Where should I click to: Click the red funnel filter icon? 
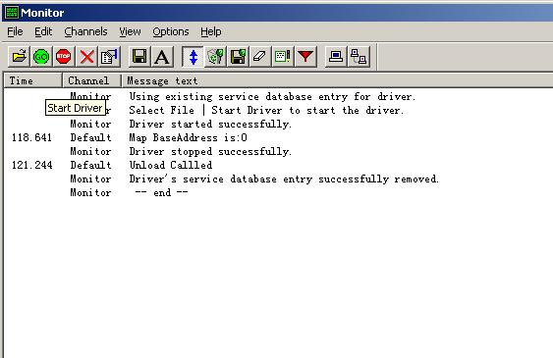(305, 56)
